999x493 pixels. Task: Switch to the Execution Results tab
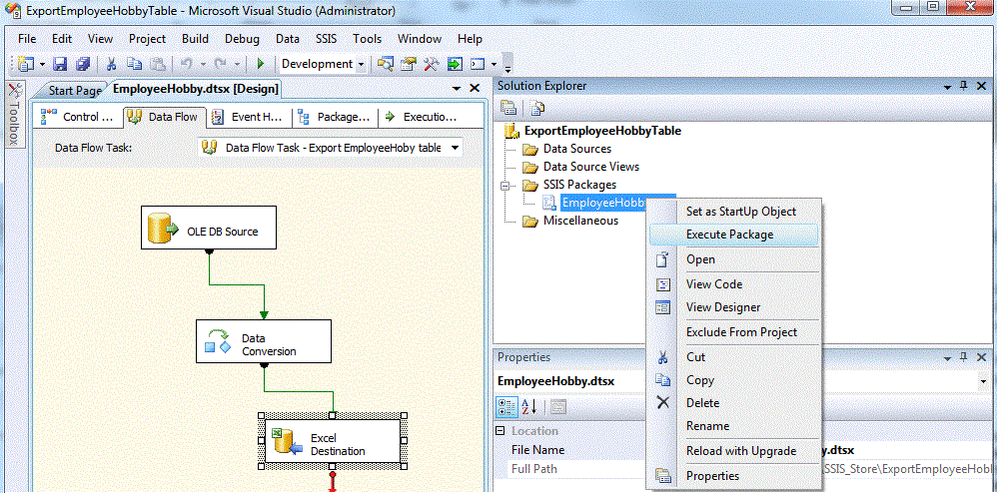tap(422, 117)
